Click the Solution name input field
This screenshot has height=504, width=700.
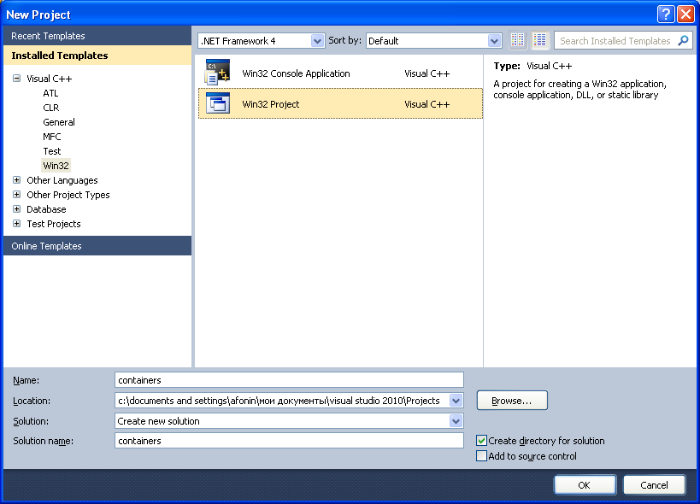289,441
